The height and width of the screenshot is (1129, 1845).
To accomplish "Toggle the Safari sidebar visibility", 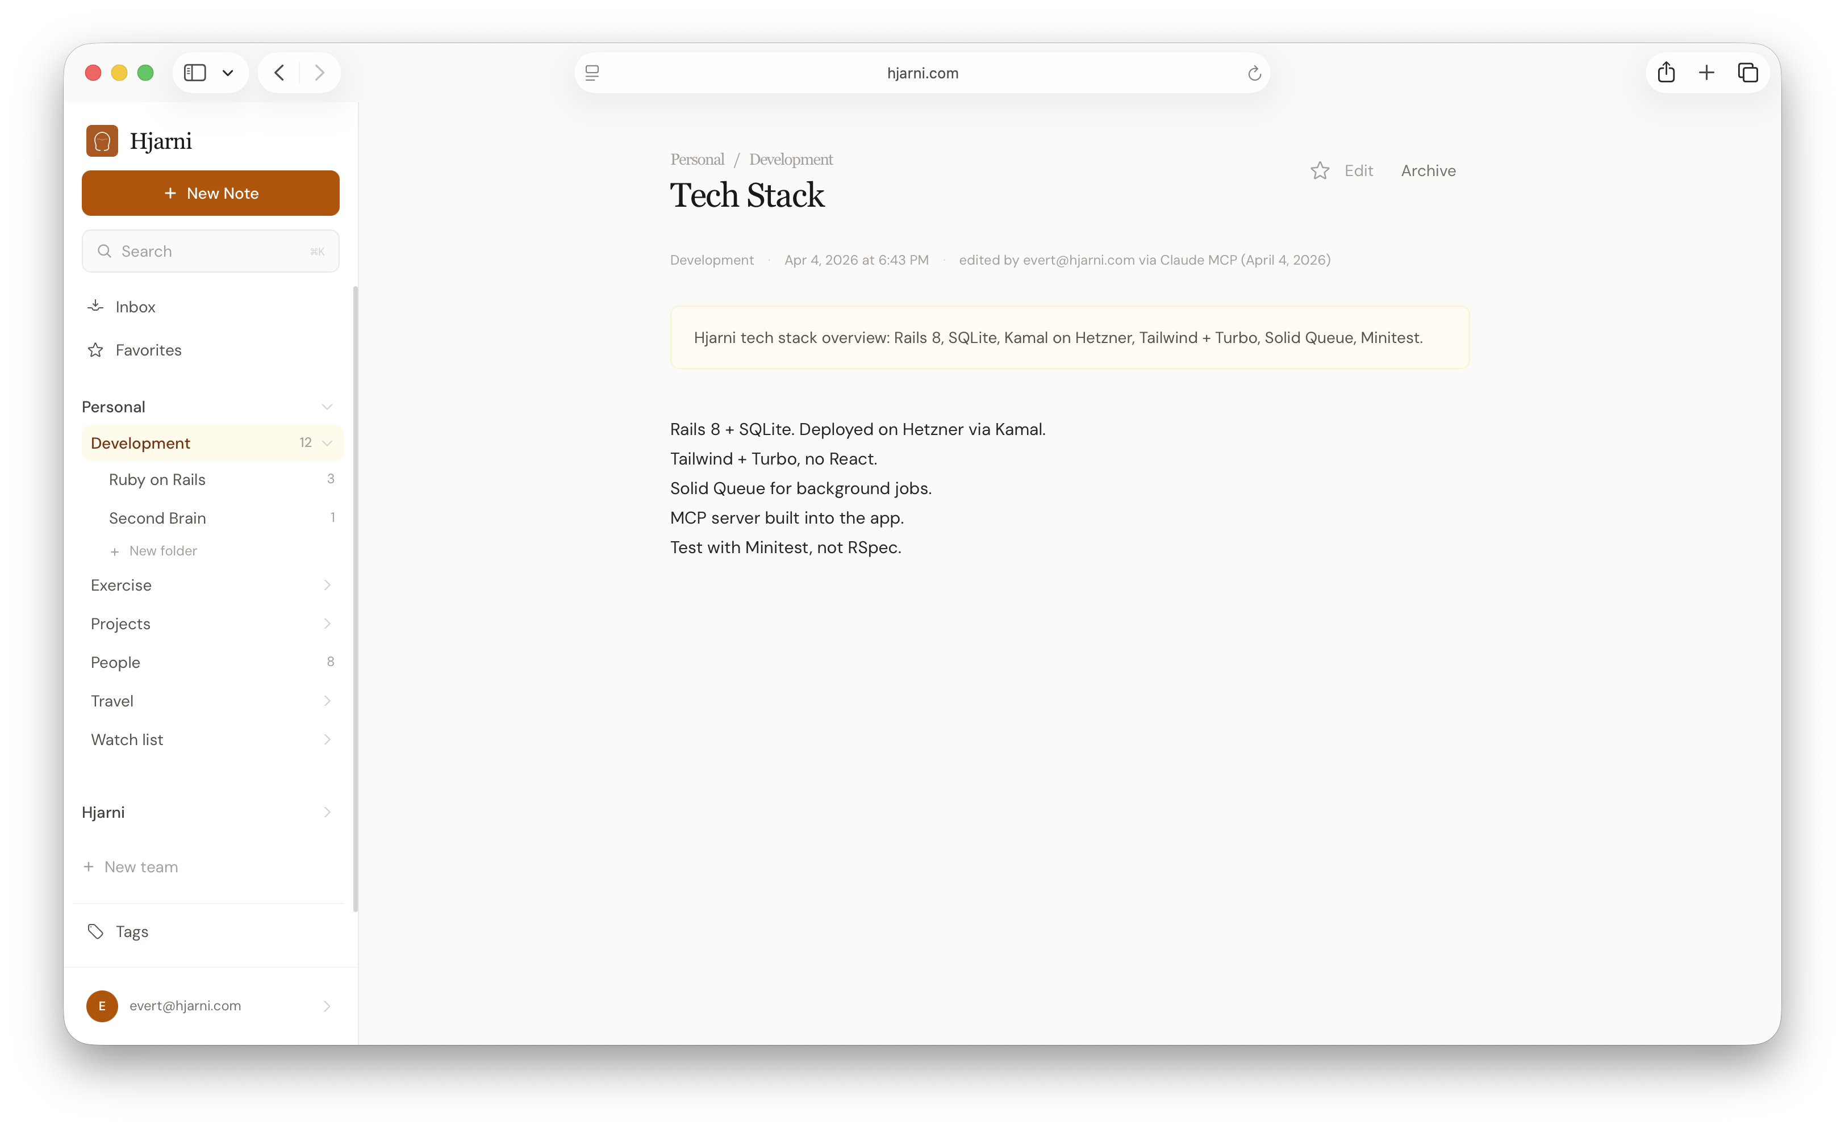I will [195, 72].
